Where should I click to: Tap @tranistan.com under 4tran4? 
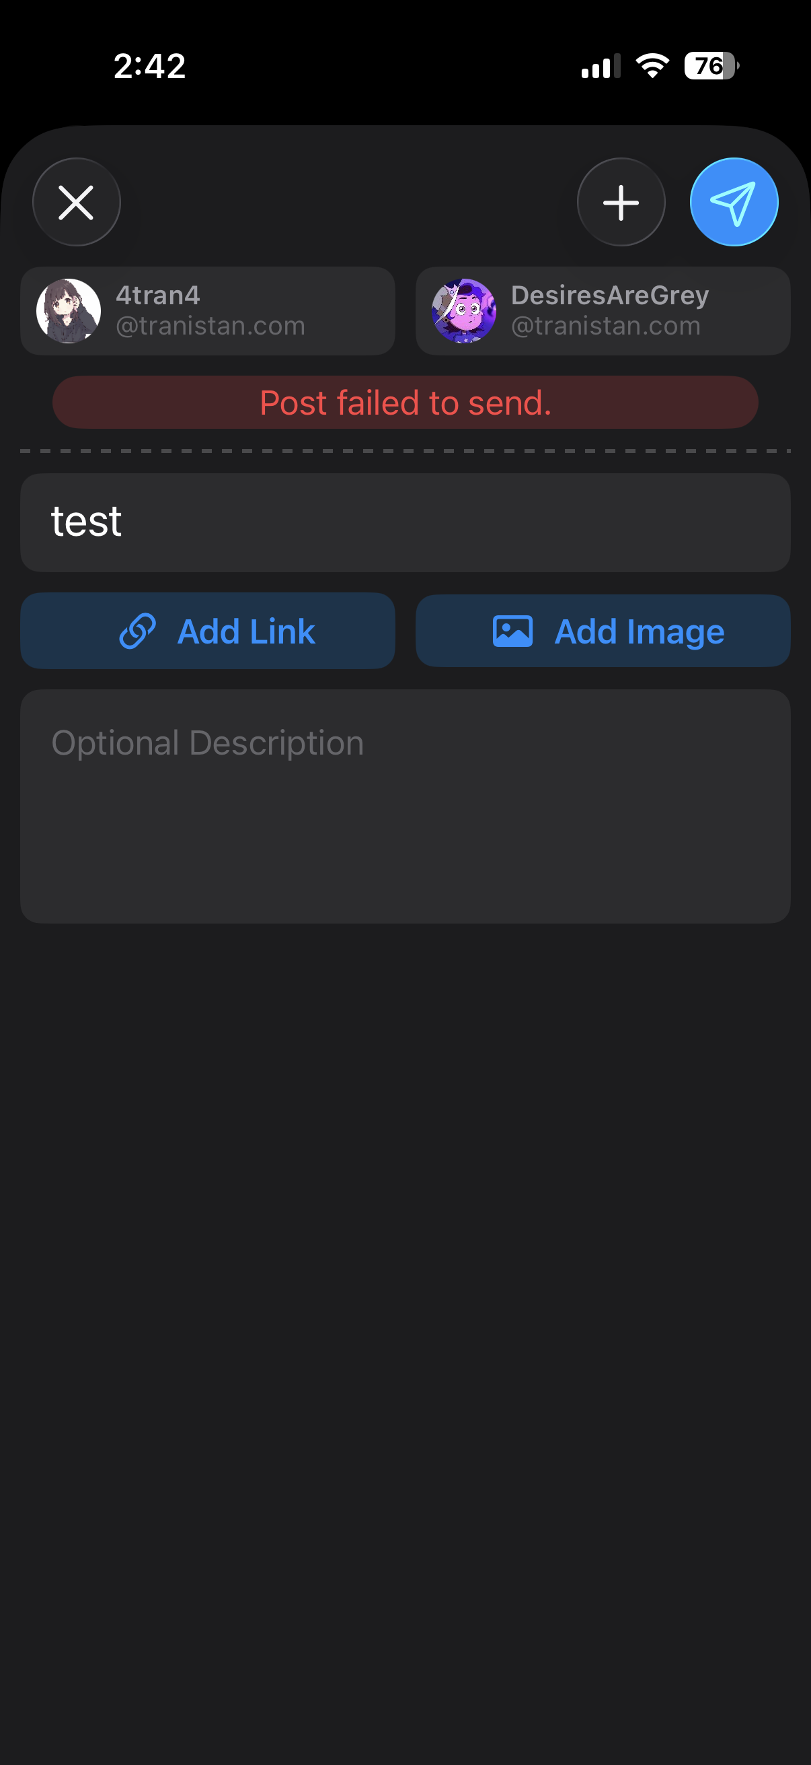[x=210, y=326]
